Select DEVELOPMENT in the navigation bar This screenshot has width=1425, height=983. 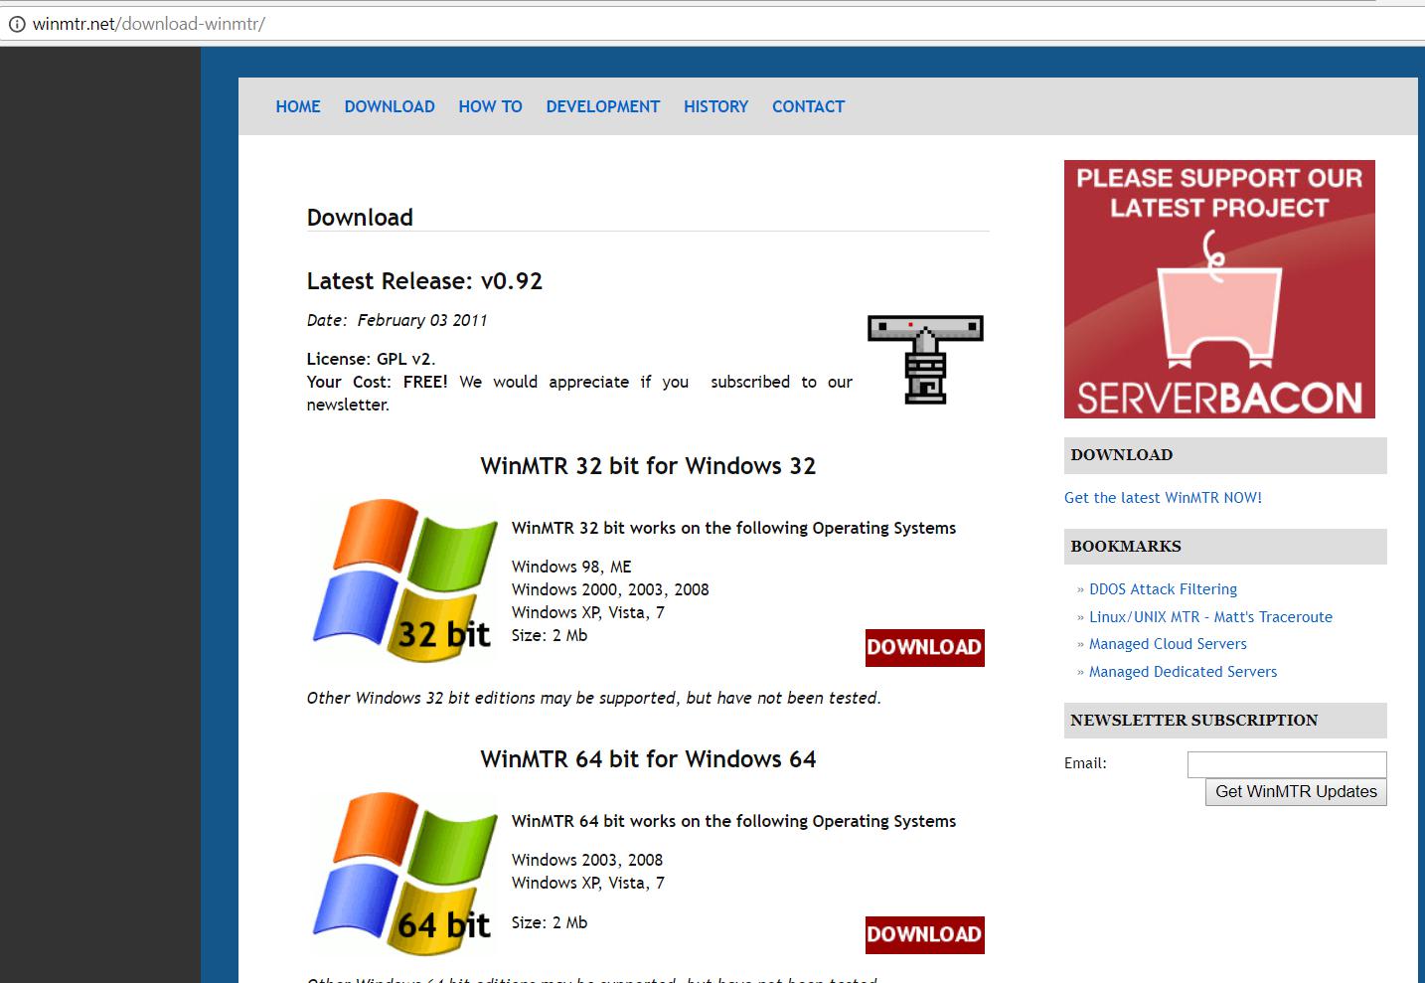click(x=602, y=106)
